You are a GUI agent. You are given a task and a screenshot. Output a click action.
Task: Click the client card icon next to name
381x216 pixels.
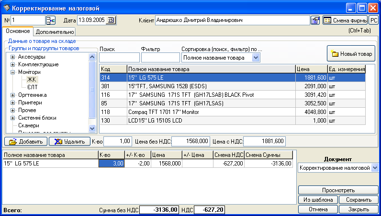tap(315, 20)
